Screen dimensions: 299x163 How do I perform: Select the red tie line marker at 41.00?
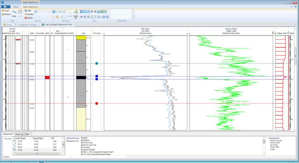click(x=97, y=103)
